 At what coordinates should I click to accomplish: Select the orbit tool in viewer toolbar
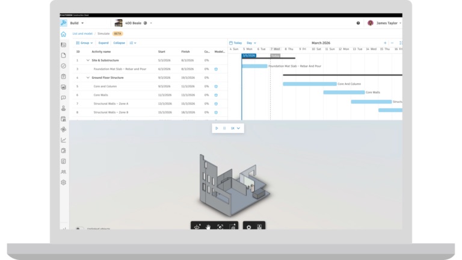(197, 227)
